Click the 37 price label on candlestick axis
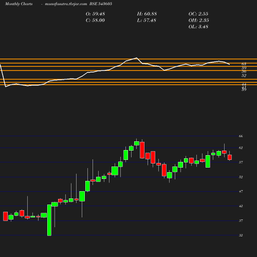This screenshot has height=257, width=257. point(241,221)
